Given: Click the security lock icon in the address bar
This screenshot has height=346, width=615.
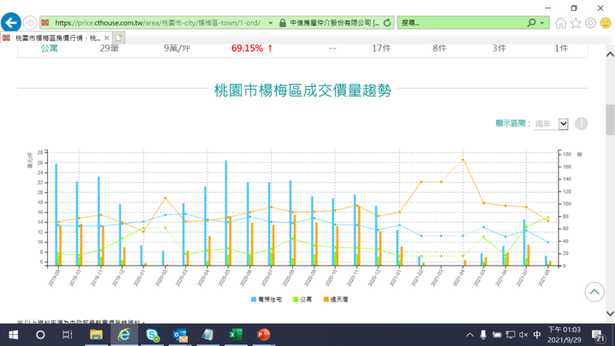Looking at the screenshot, I should tap(283, 23).
